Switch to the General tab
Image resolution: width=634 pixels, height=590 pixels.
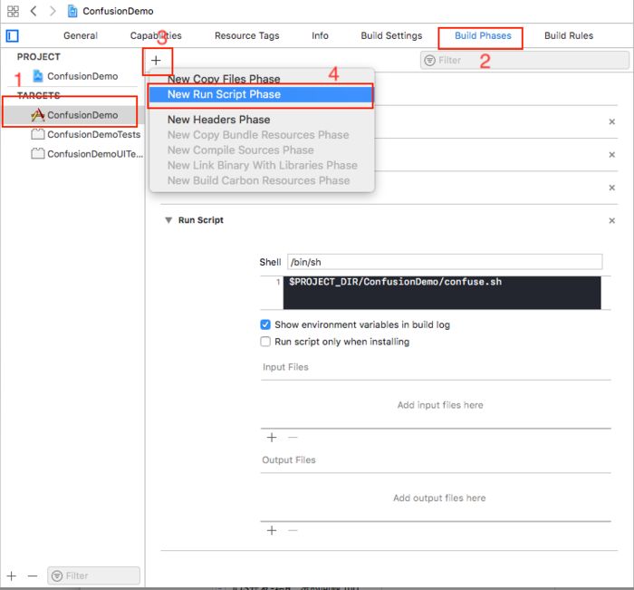[81, 35]
